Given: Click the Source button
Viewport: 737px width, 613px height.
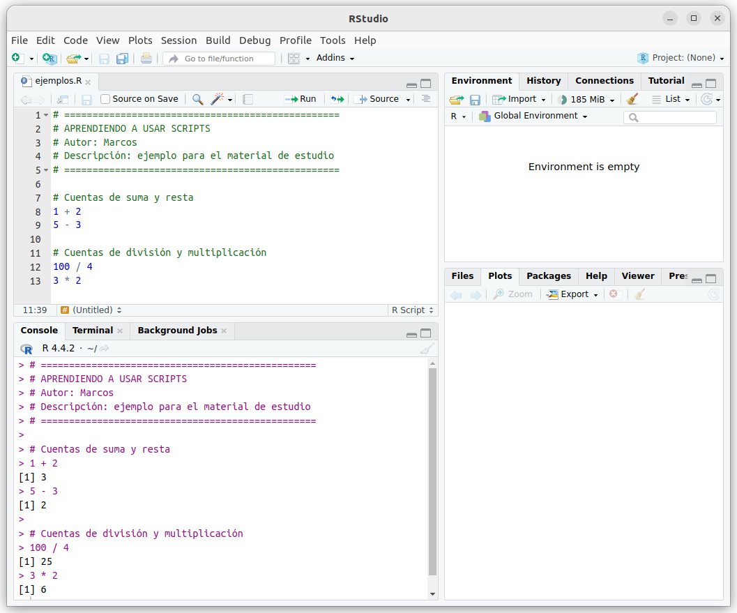Looking at the screenshot, I should [x=379, y=99].
